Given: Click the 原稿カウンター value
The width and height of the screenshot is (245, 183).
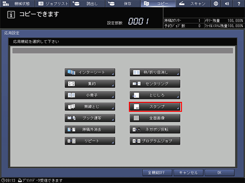Looking at the screenshot, I should tap(199, 21).
